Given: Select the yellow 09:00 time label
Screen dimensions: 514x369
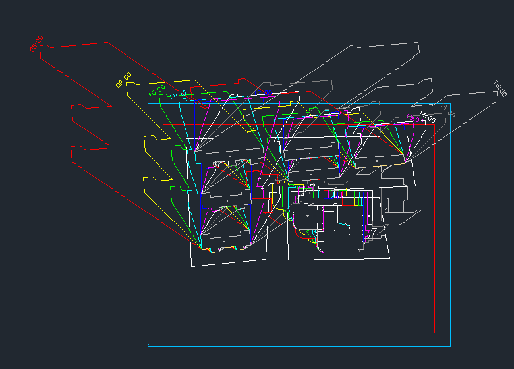Looking at the screenshot, I should (123, 80).
